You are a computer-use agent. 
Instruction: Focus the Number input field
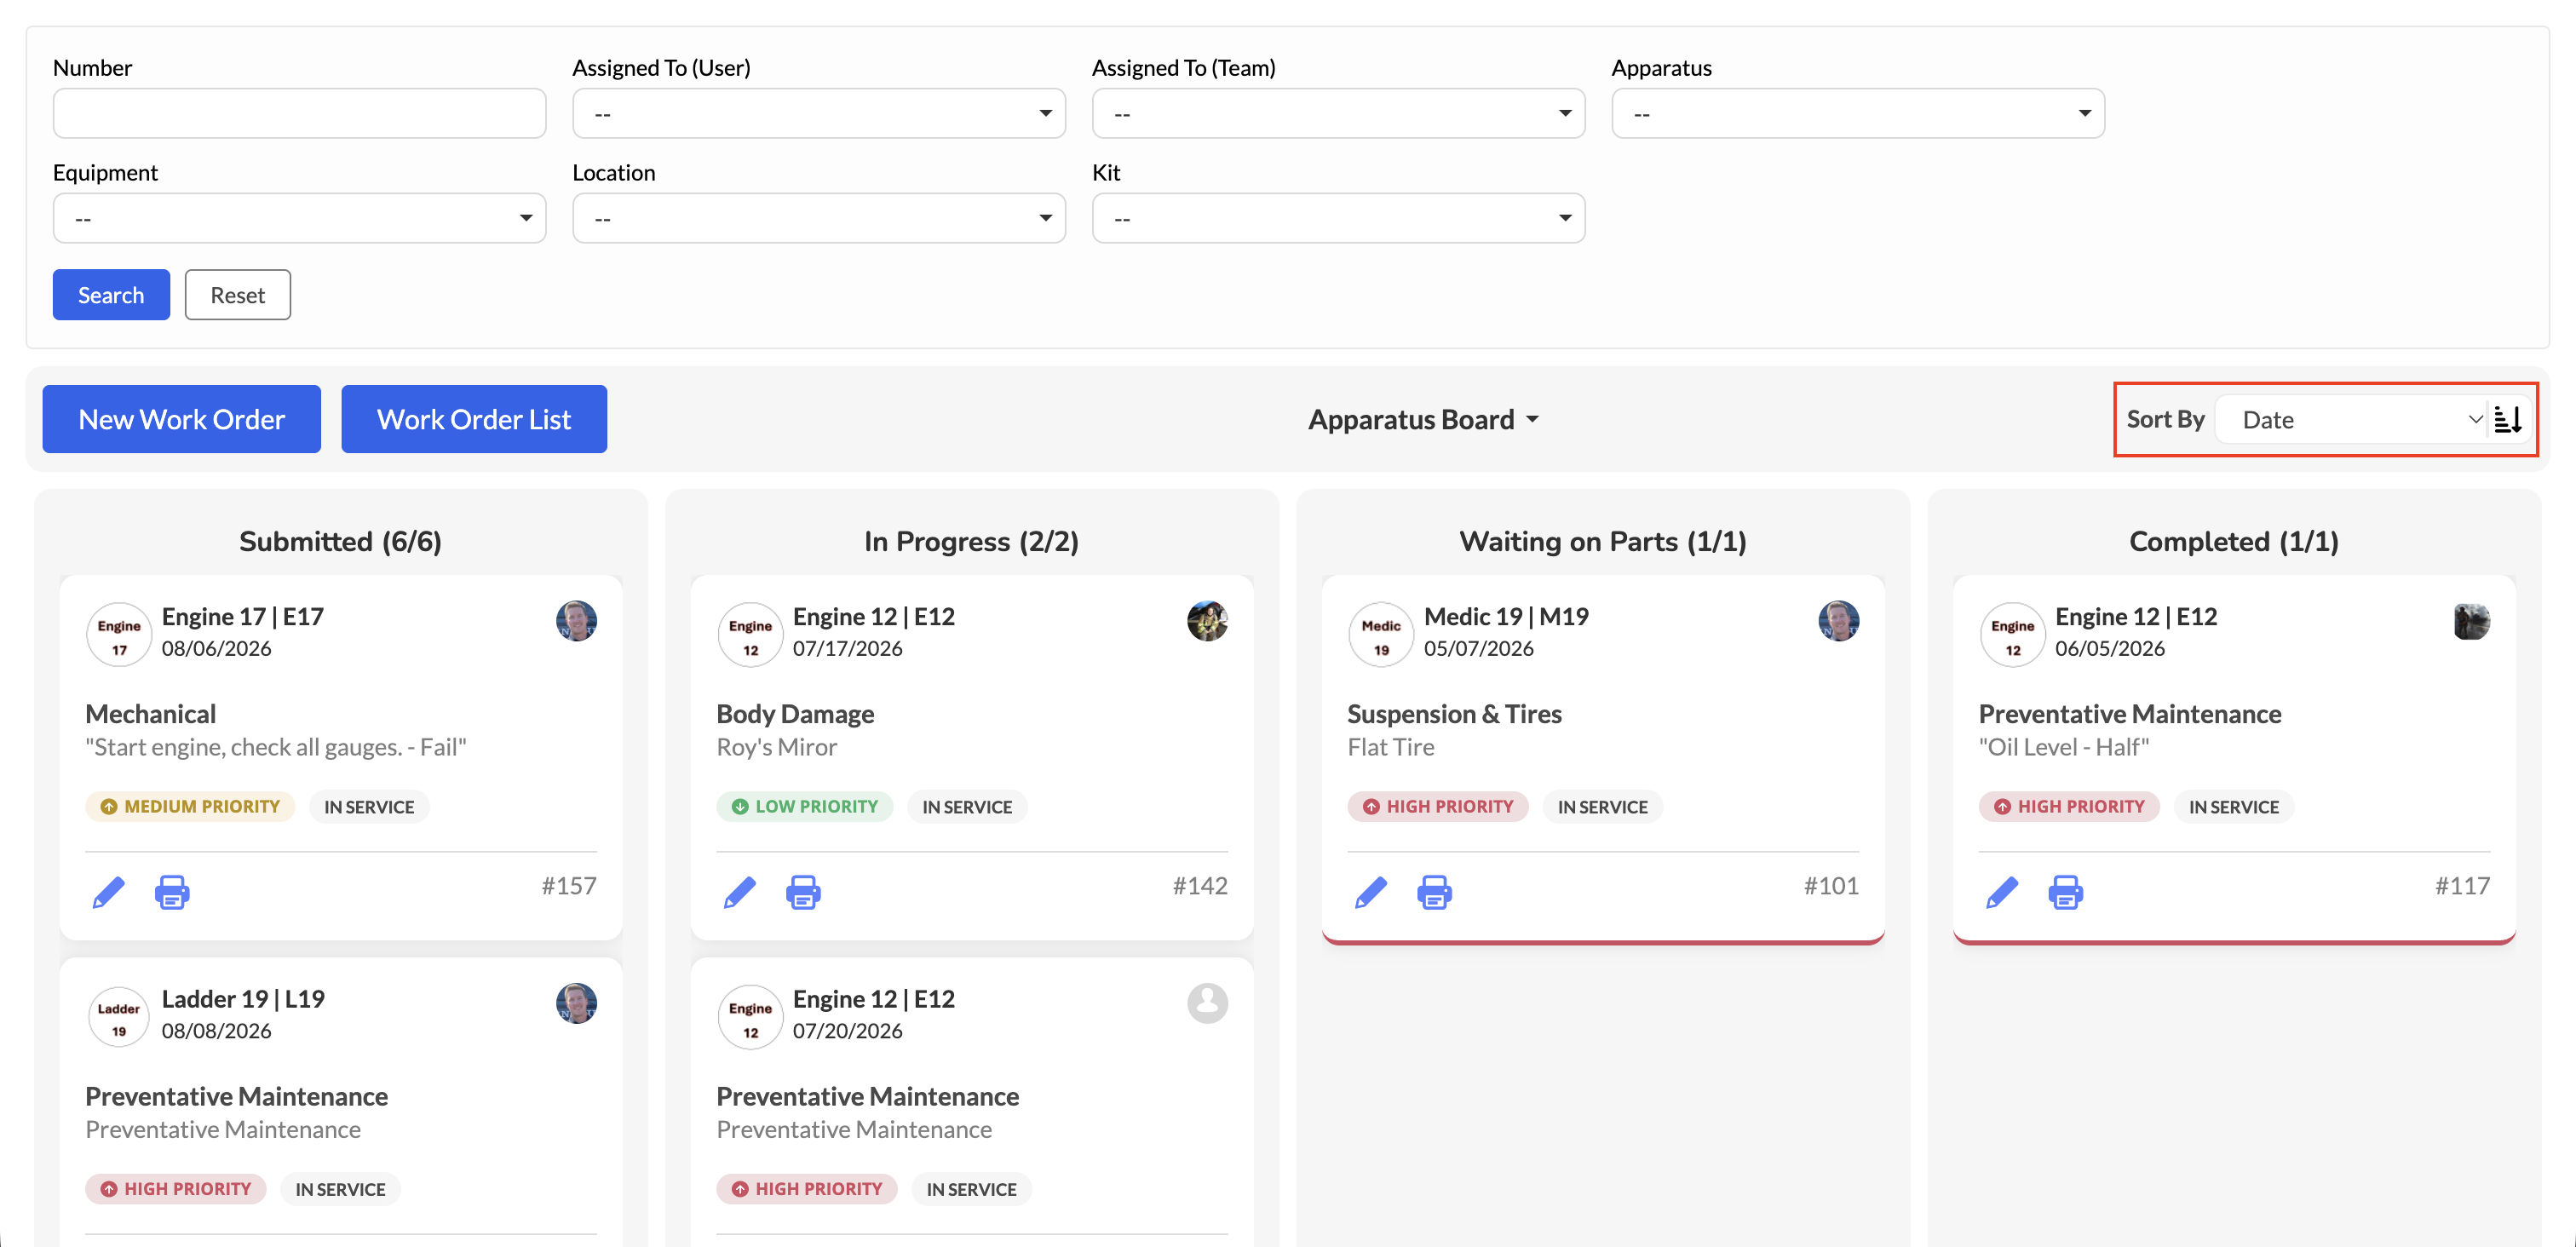(299, 113)
